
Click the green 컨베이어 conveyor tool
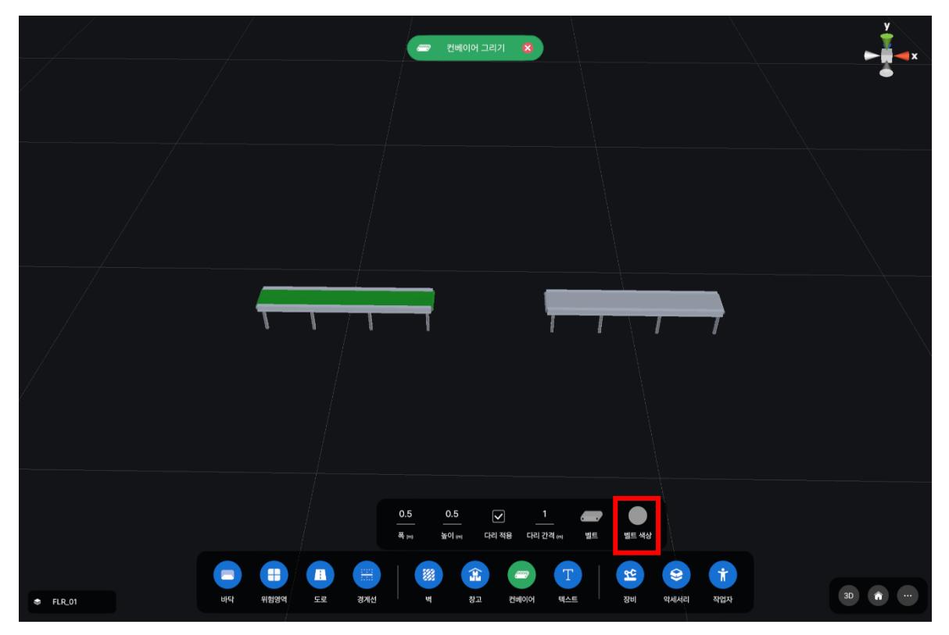coord(521,576)
